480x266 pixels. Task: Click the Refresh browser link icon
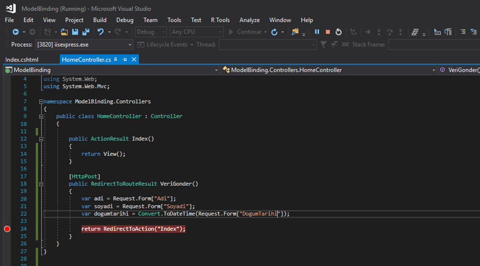[274, 32]
